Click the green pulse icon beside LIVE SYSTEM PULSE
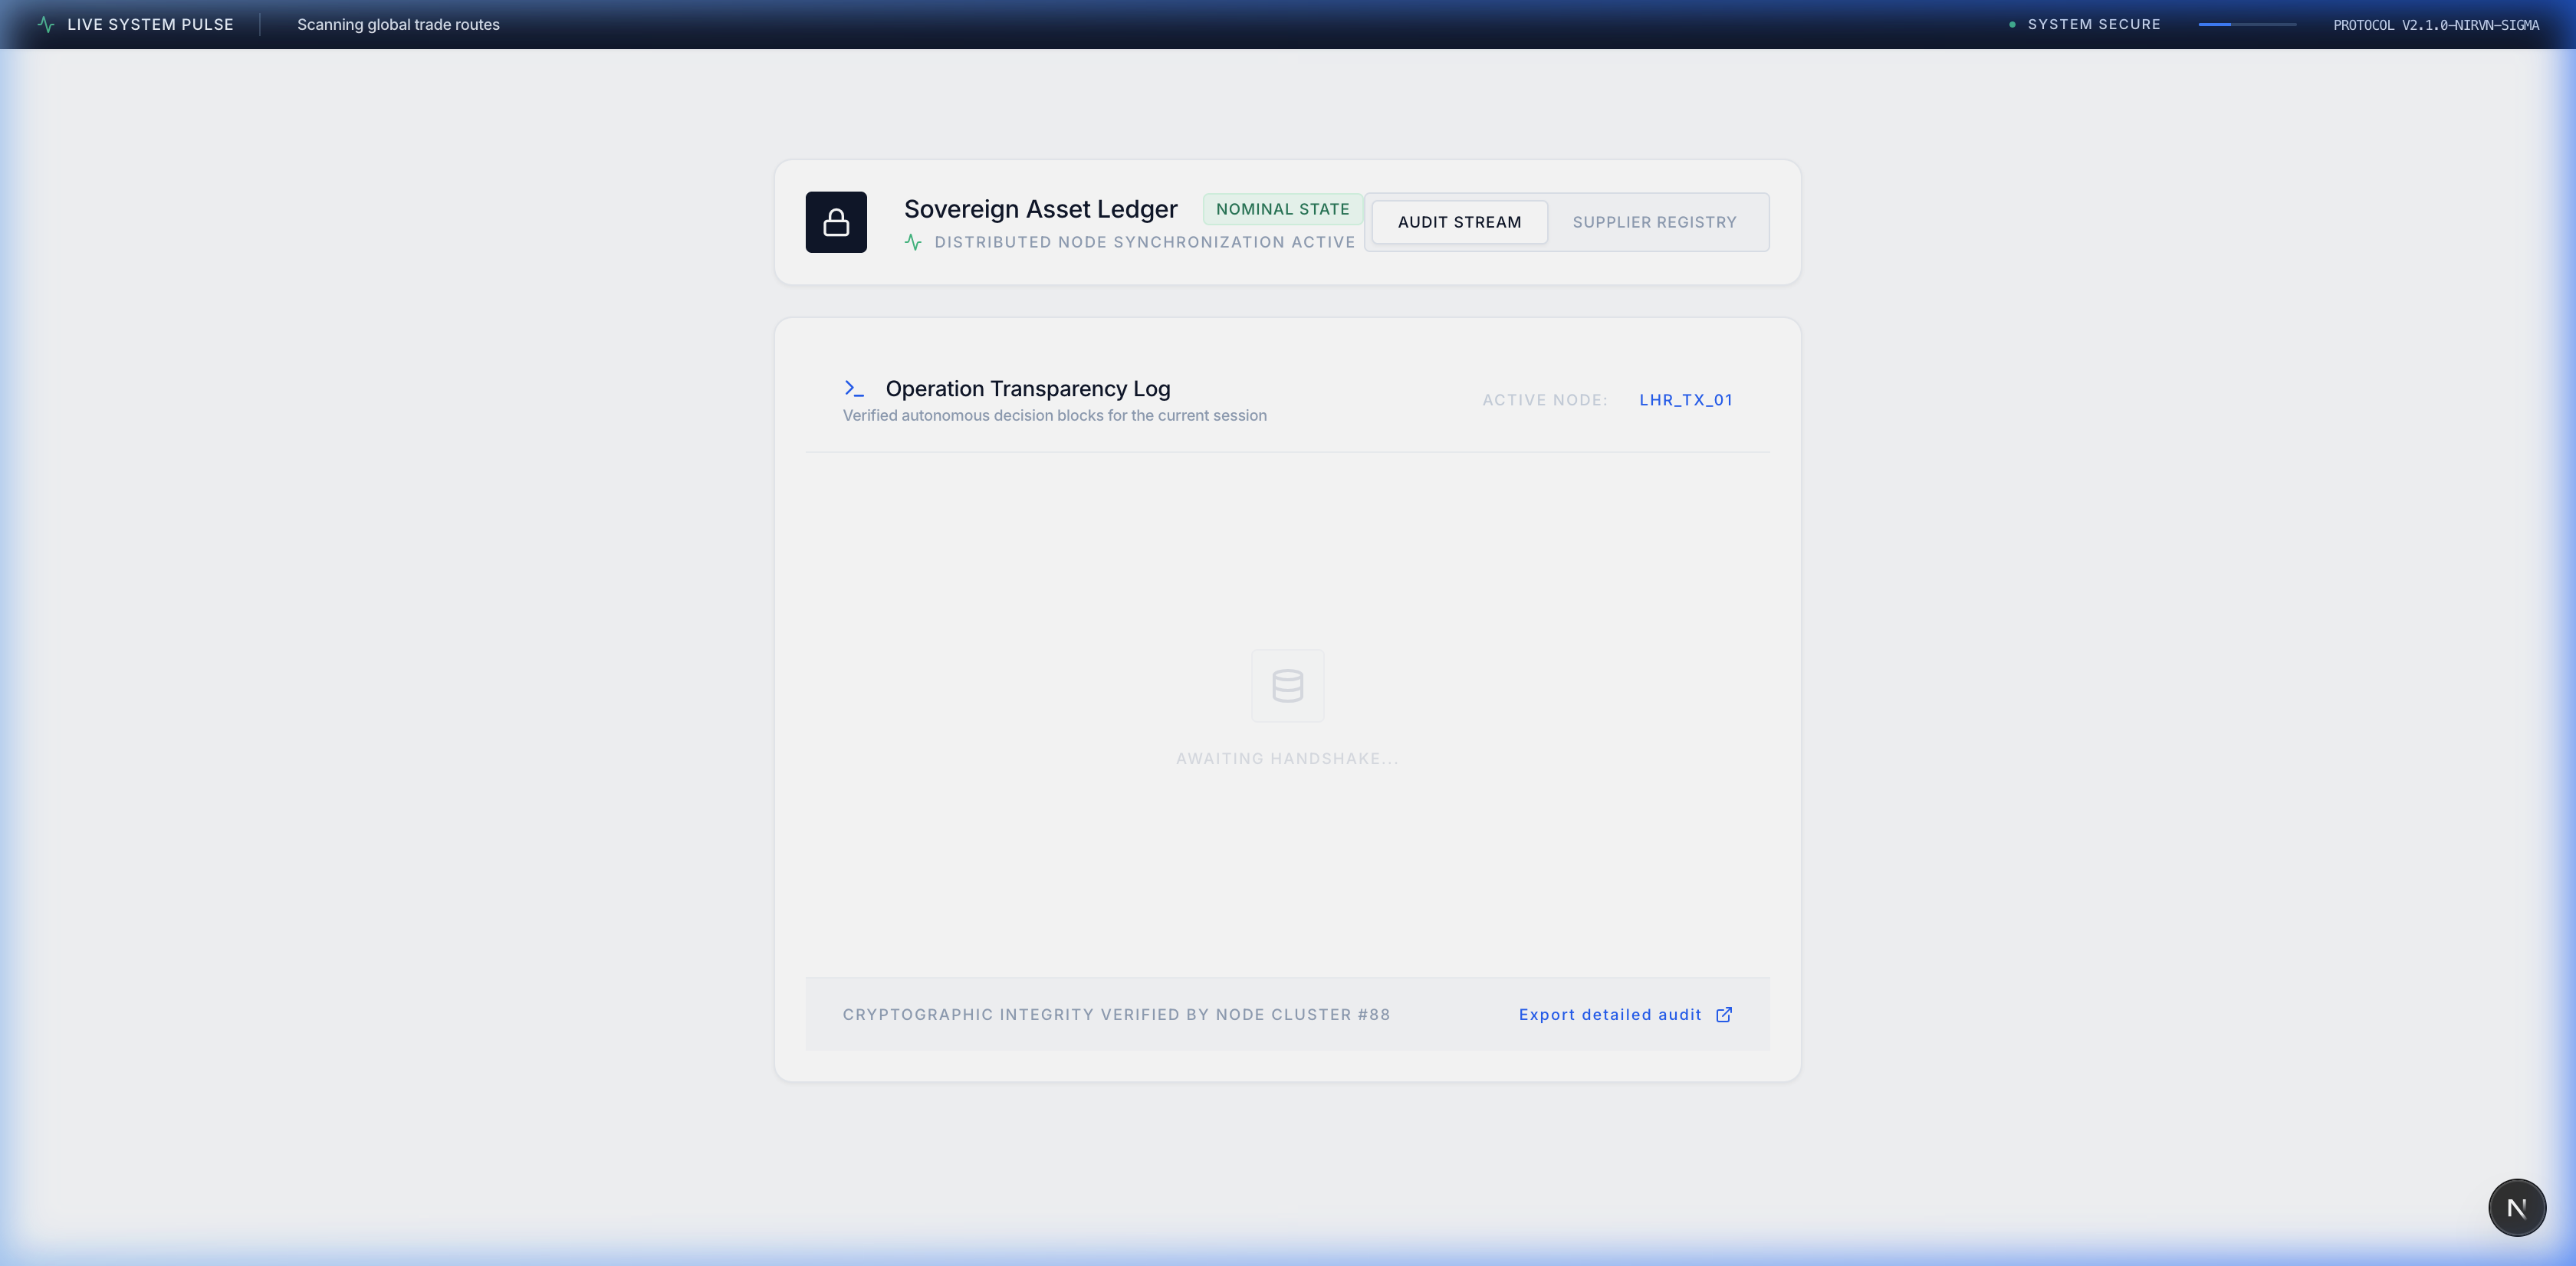Viewport: 2576px width, 1266px height. pos(46,24)
